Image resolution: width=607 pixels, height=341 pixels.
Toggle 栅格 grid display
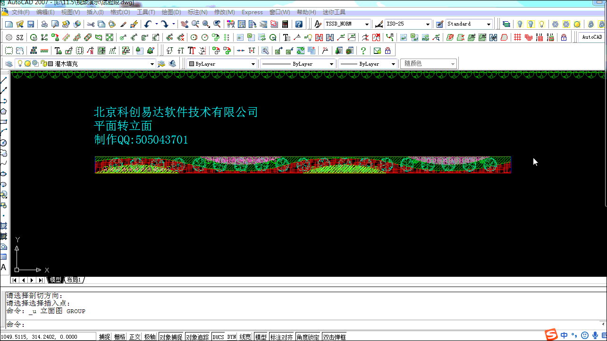(x=120, y=337)
